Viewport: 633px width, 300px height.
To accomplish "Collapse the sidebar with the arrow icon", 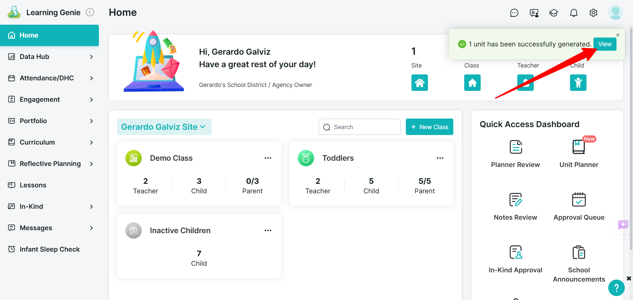I will pyautogui.click(x=90, y=12).
